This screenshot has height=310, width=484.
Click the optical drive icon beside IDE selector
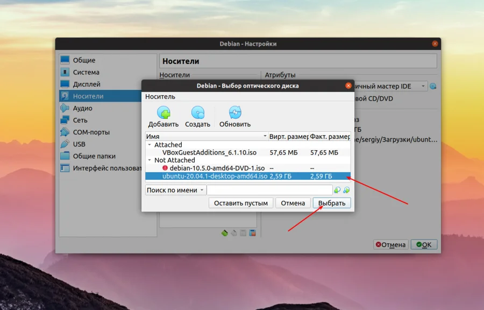click(x=432, y=86)
